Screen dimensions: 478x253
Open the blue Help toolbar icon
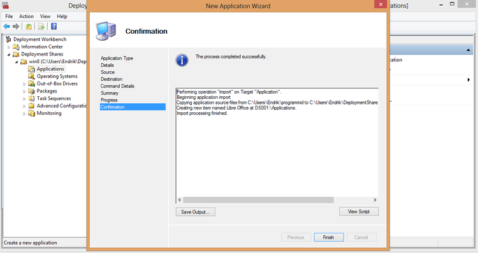(x=54, y=26)
